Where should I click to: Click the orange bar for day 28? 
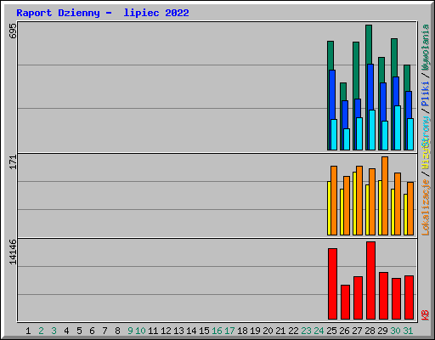[x=372, y=201]
